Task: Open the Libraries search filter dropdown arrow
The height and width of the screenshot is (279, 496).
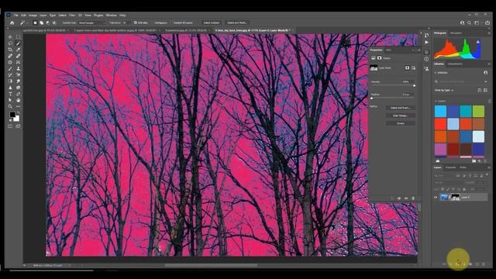Action: (486, 81)
